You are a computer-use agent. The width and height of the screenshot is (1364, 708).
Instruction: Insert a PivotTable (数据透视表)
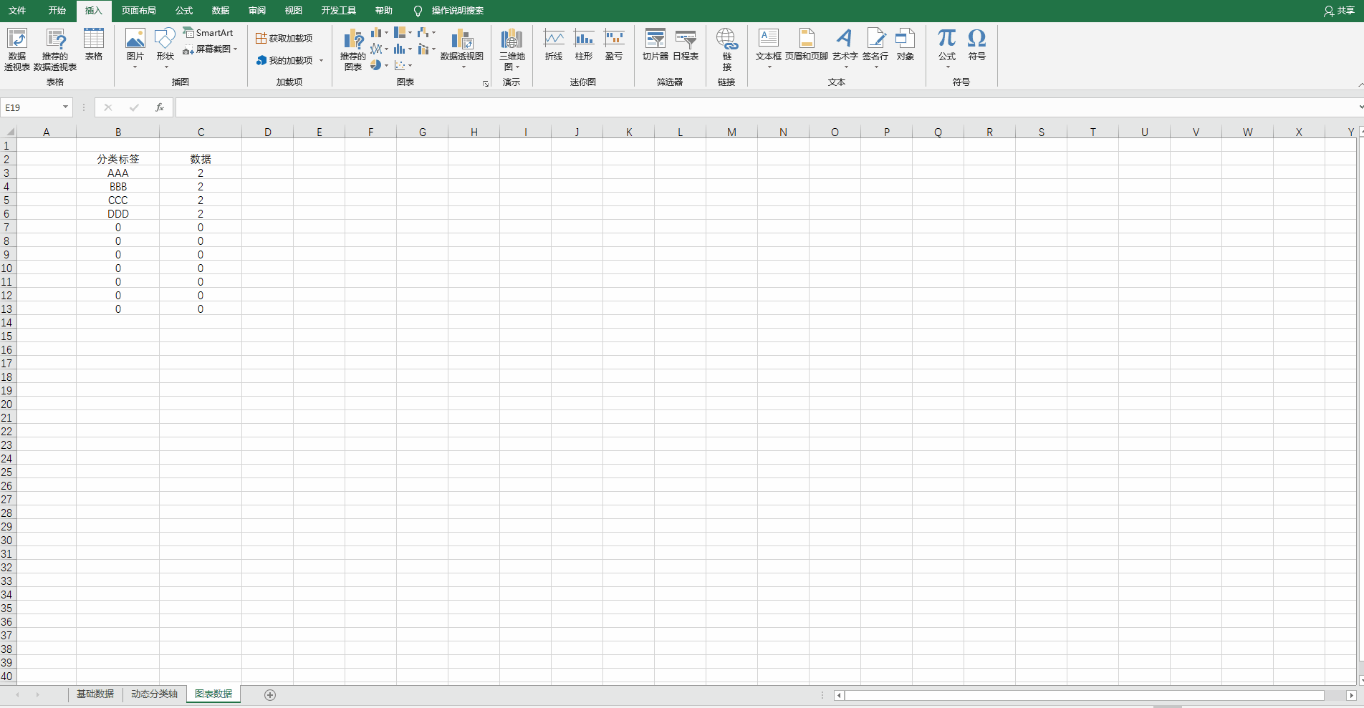(x=17, y=49)
